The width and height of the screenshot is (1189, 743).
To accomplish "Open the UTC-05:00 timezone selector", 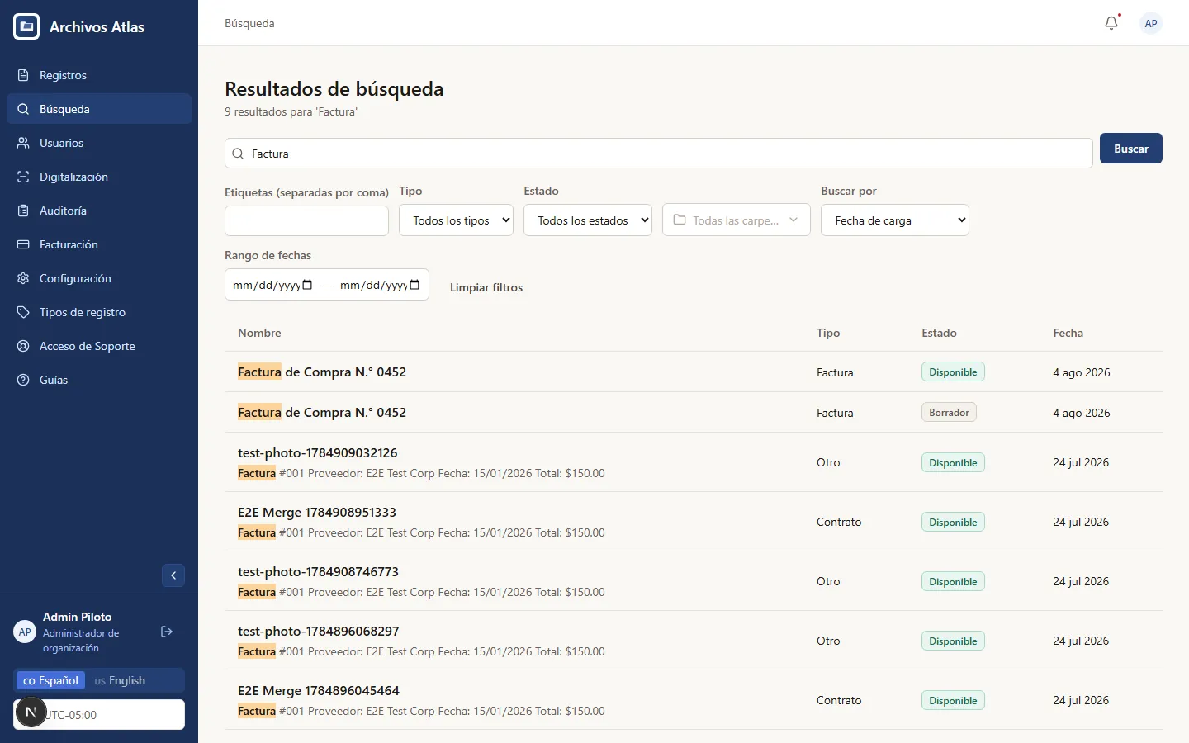I will point(99,715).
